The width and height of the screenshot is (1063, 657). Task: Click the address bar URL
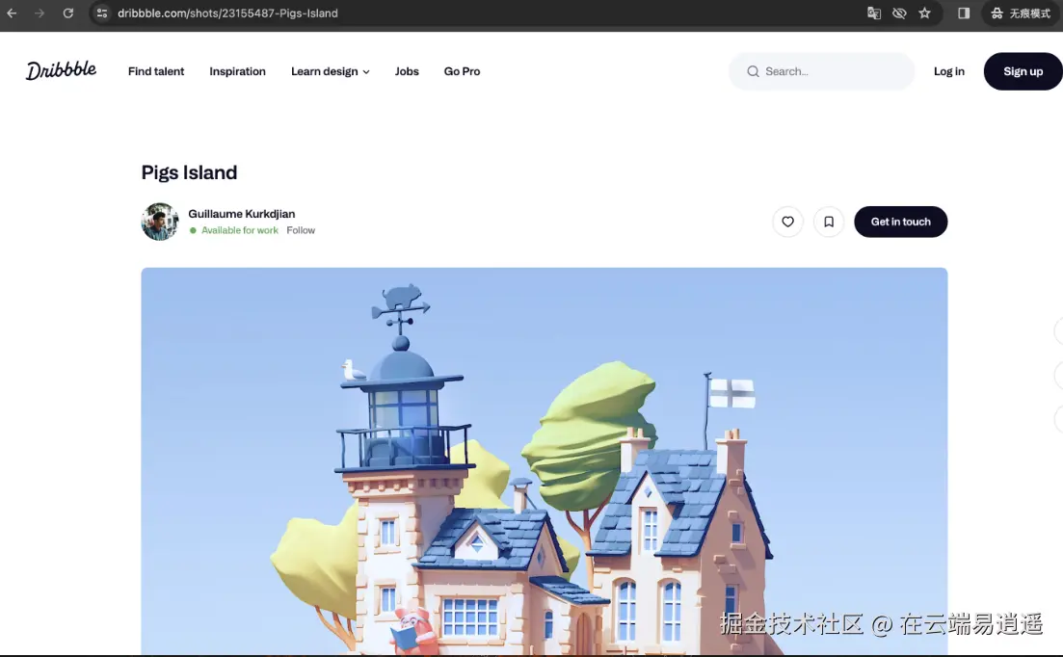point(227,13)
